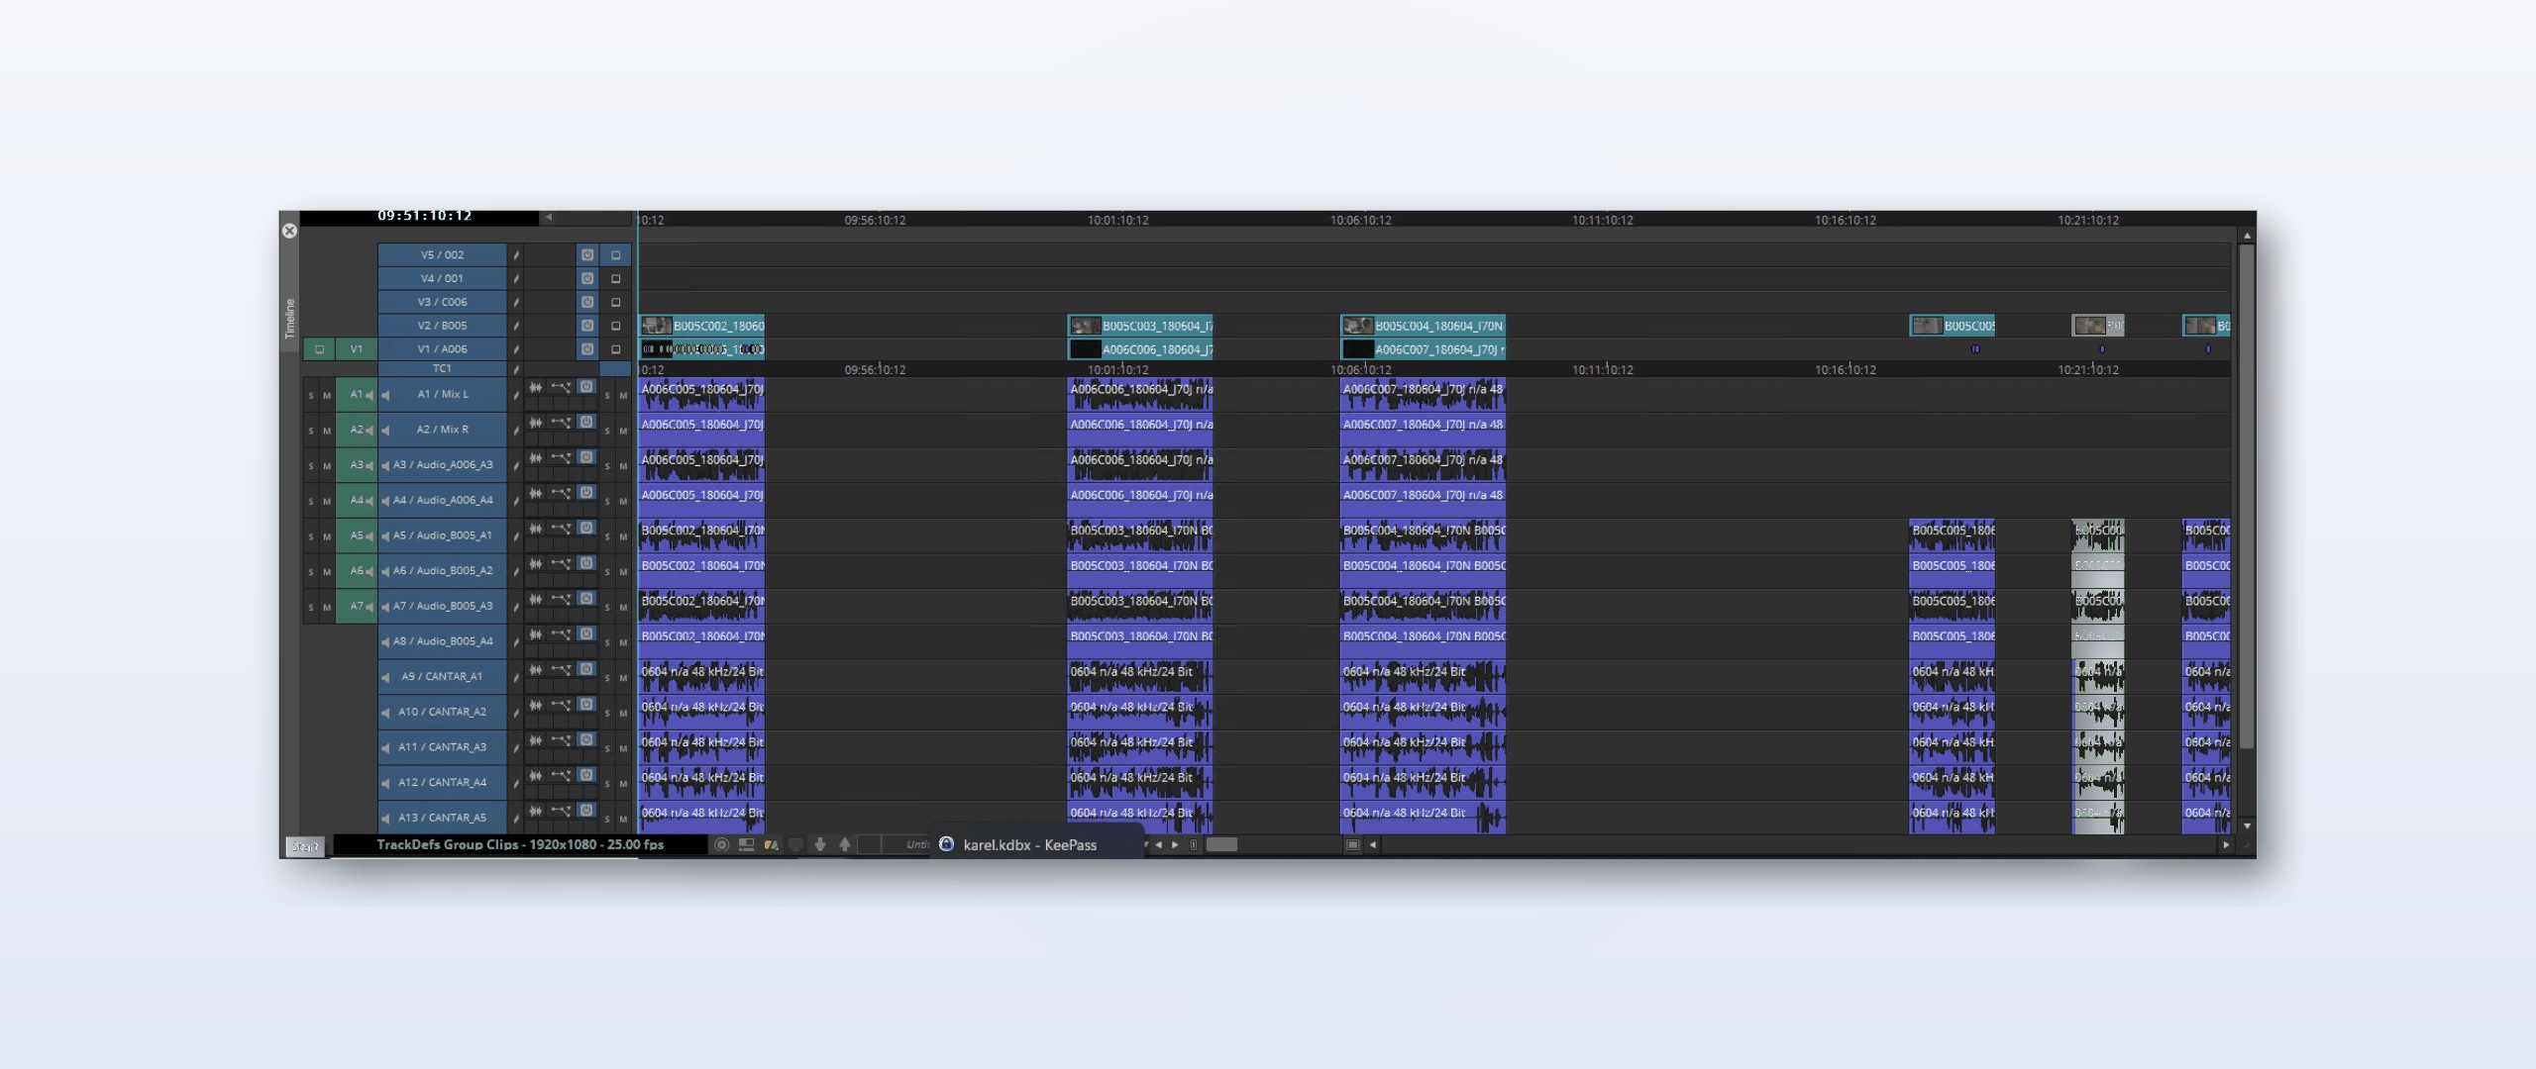
Task: Click the waveform icon on track A10 / CANTAR_A2
Action: [536, 705]
